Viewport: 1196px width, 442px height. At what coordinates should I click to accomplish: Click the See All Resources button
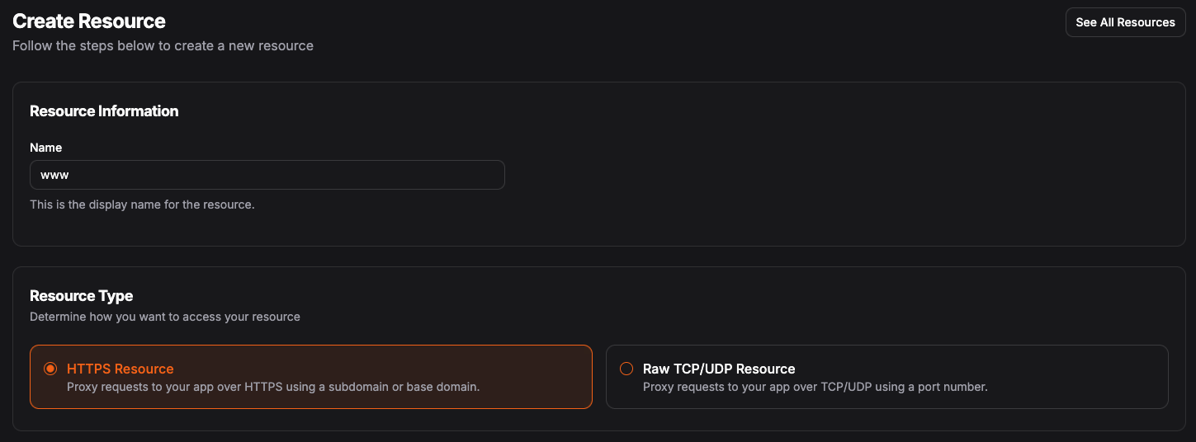[x=1125, y=22]
